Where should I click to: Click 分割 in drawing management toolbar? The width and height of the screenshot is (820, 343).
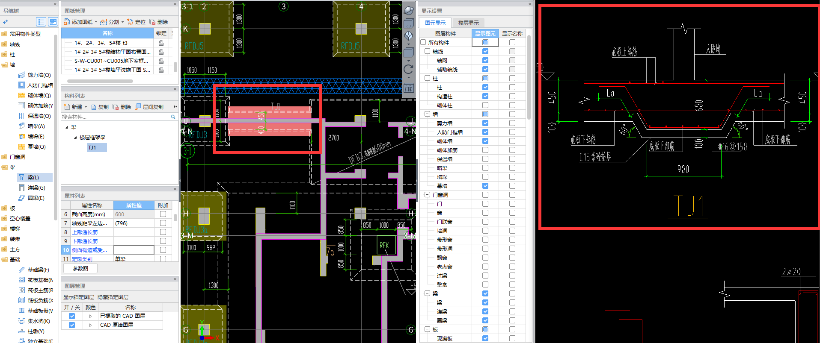110,22
